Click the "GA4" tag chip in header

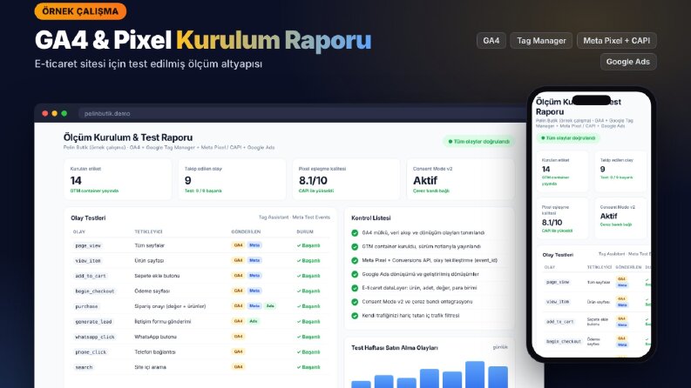pos(491,41)
